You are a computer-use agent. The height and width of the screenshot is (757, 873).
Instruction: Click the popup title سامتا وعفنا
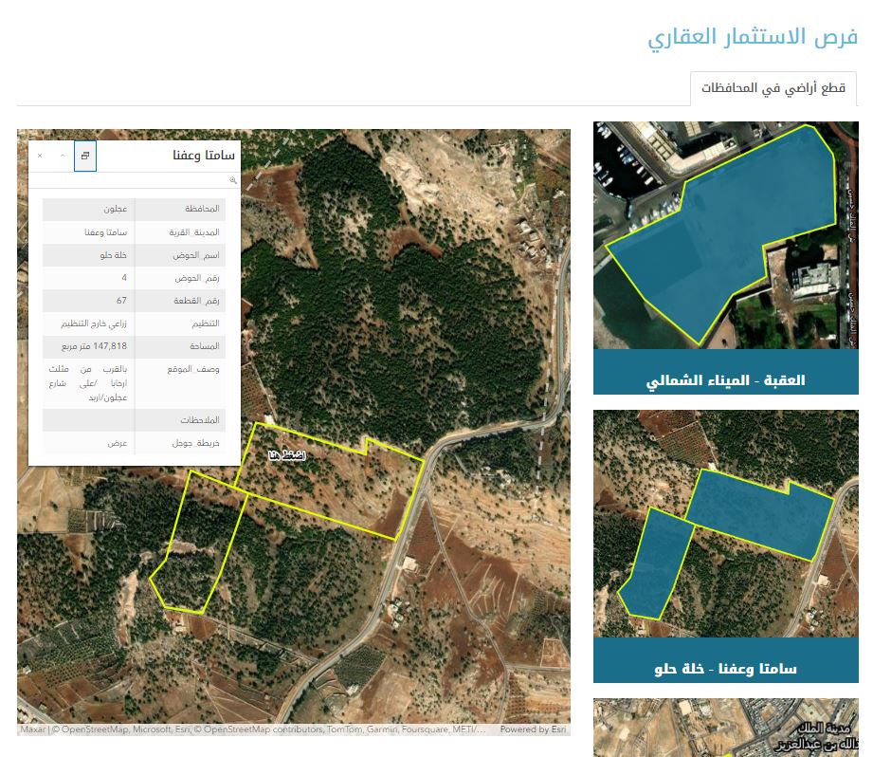(205, 156)
